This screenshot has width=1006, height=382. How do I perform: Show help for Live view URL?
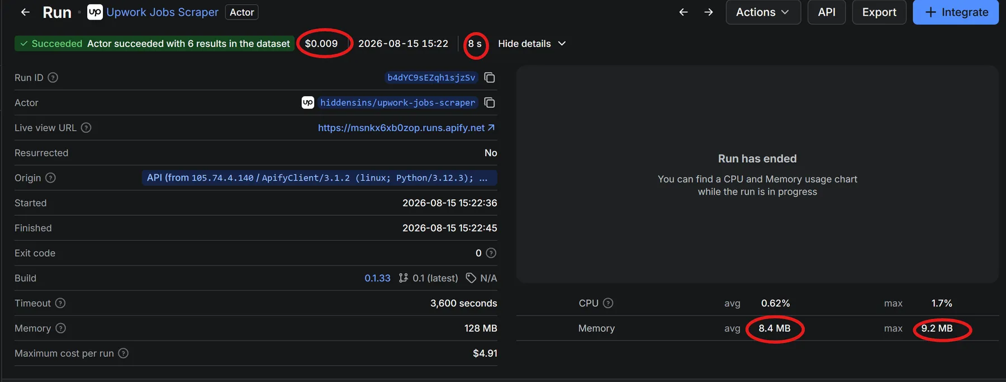86,128
